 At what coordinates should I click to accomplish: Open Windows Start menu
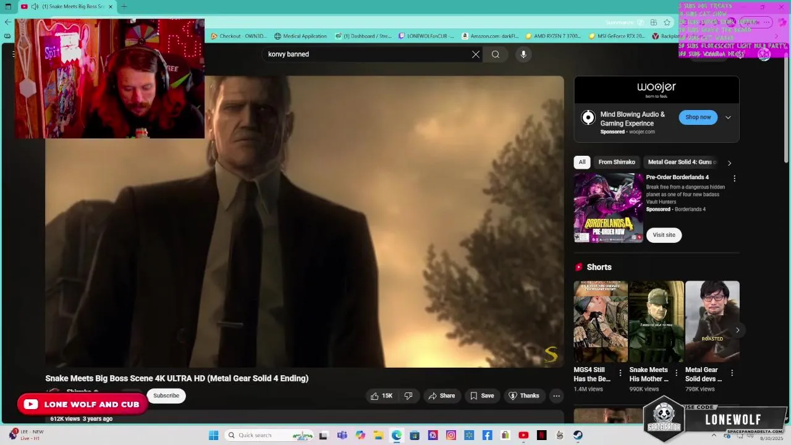tap(214, 435)
